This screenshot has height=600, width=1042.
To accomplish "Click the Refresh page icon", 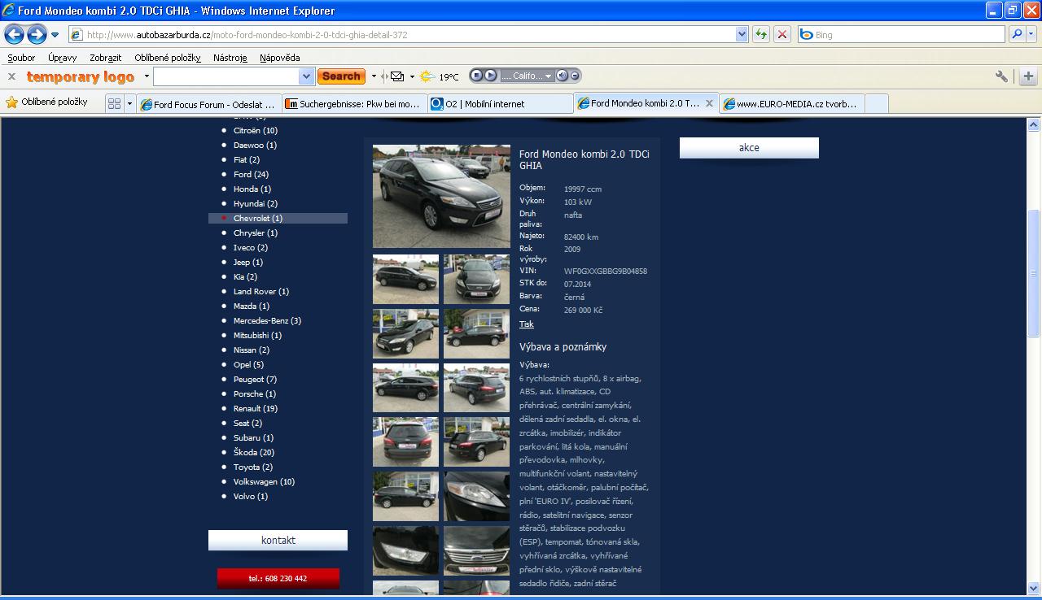I will 761,34.
